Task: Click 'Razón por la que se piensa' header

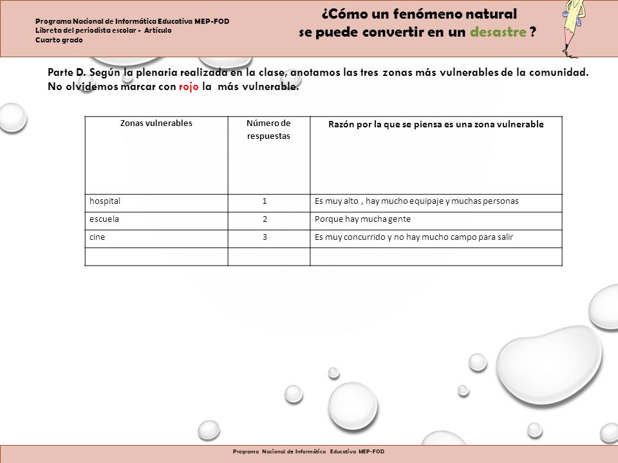Action: tap(436, 155)
